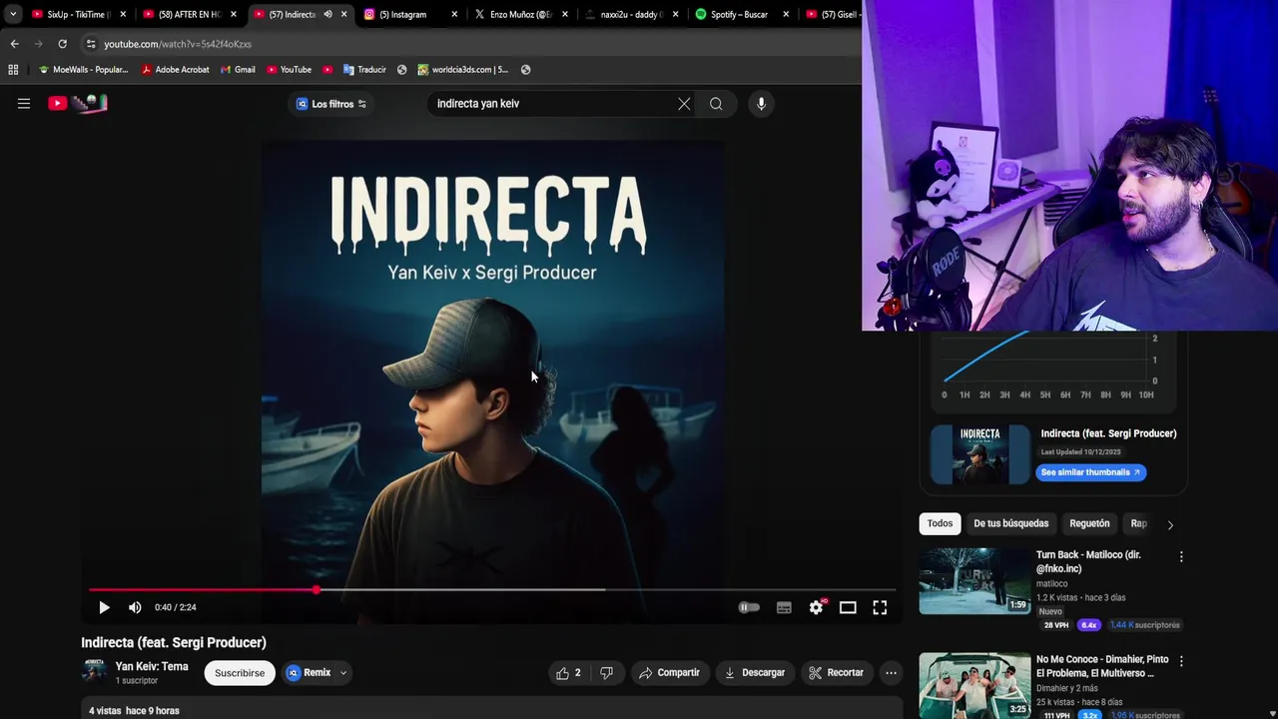This screenshot has height=719, width=1278.
Task: Switch to the Enzo Muñoz X tab
Action: tap(519, 14)
